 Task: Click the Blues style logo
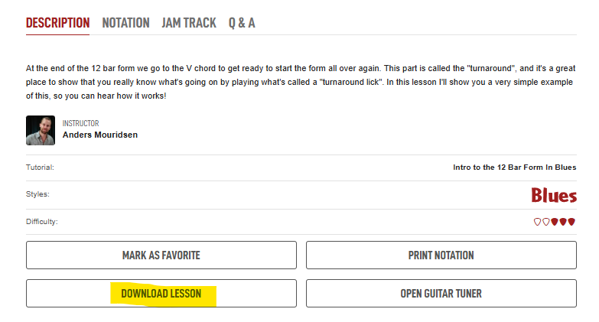pos(554,195)
